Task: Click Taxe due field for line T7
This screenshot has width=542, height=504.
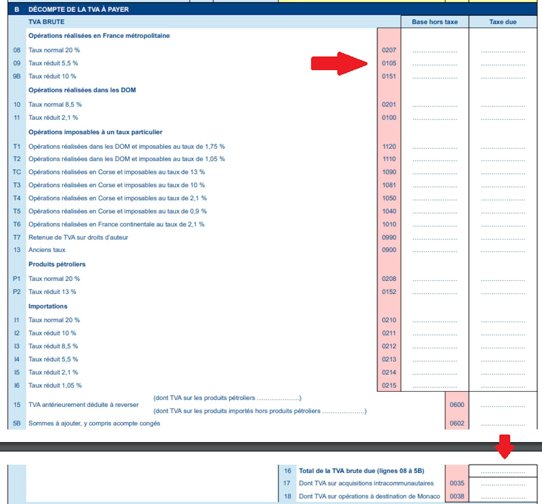Action: [503, 238]
